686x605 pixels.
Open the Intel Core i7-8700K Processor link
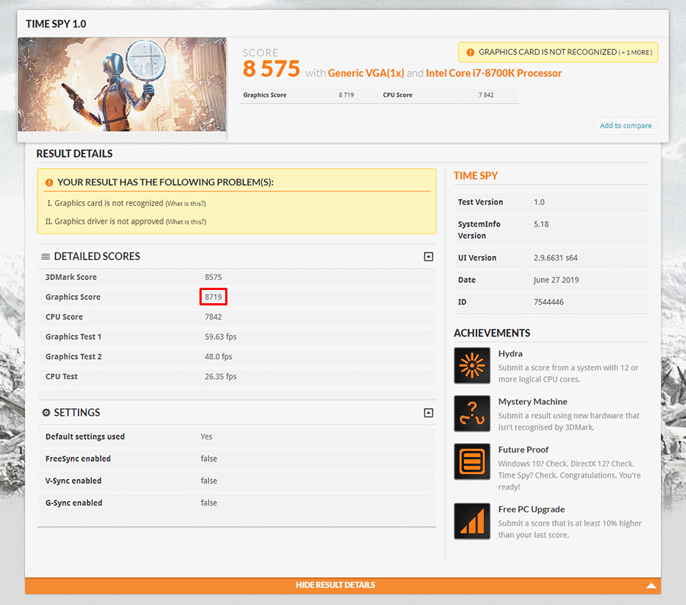(x=493, y=73)
